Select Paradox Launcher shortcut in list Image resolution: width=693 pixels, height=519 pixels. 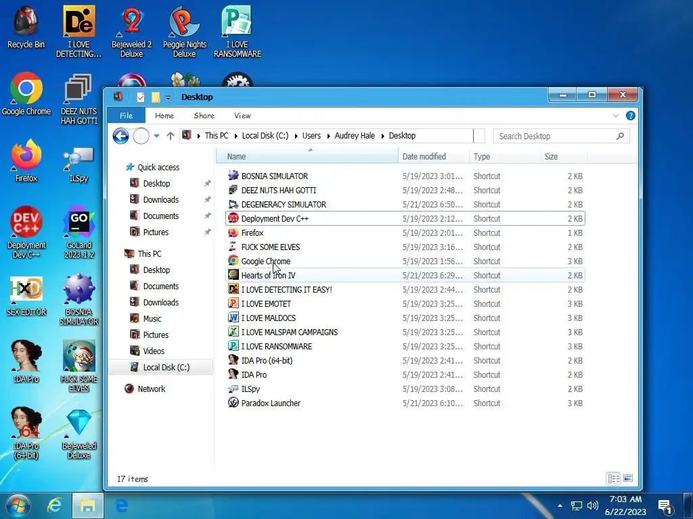click(405, 403)
